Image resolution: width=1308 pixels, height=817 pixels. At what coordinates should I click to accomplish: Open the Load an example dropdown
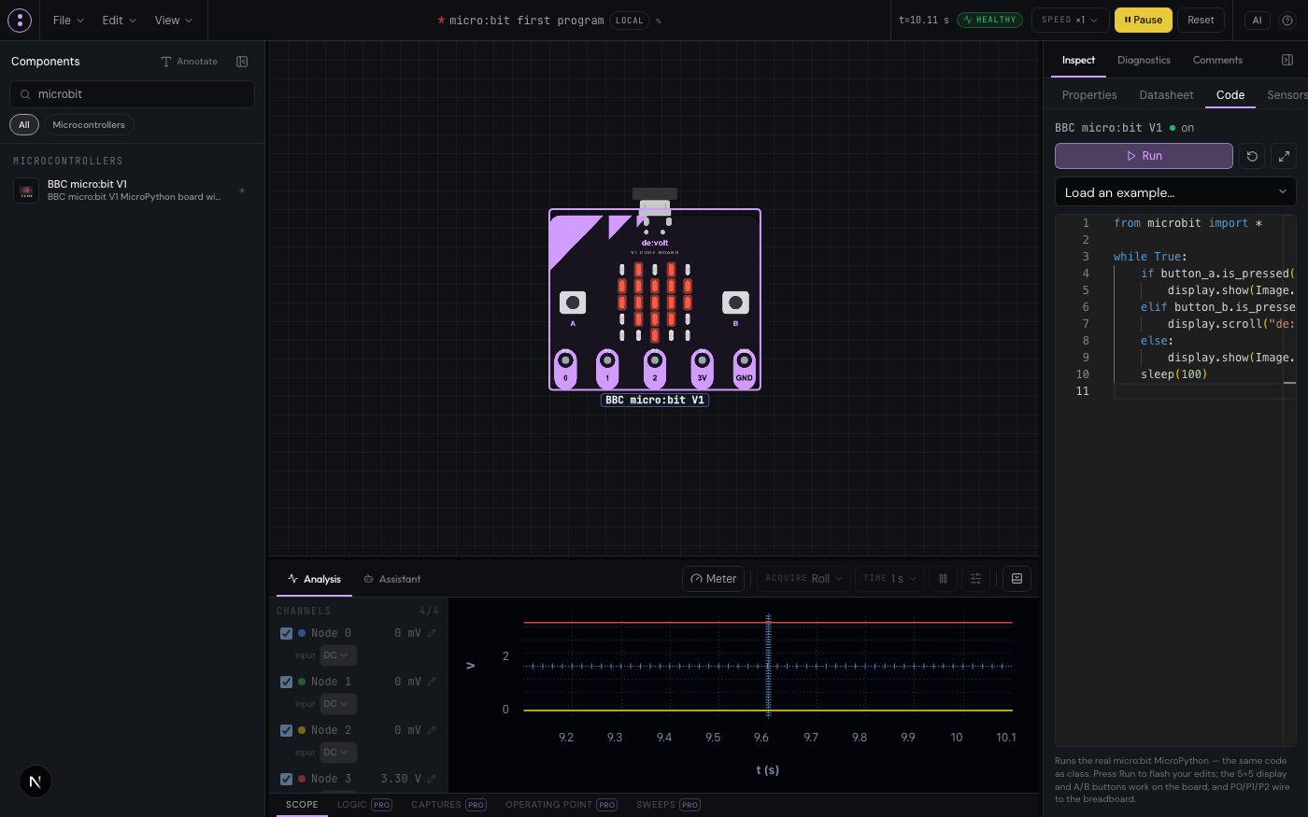(x=1175, y=192)
